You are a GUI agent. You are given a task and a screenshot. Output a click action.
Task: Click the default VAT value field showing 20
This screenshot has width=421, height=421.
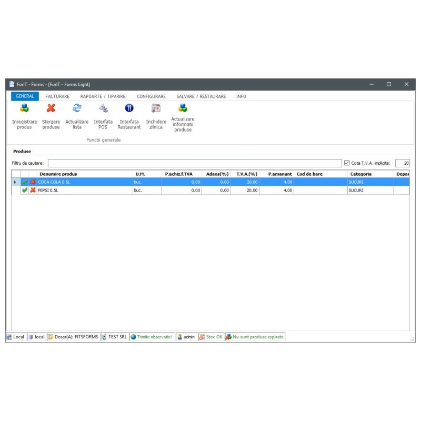[403, 163]
